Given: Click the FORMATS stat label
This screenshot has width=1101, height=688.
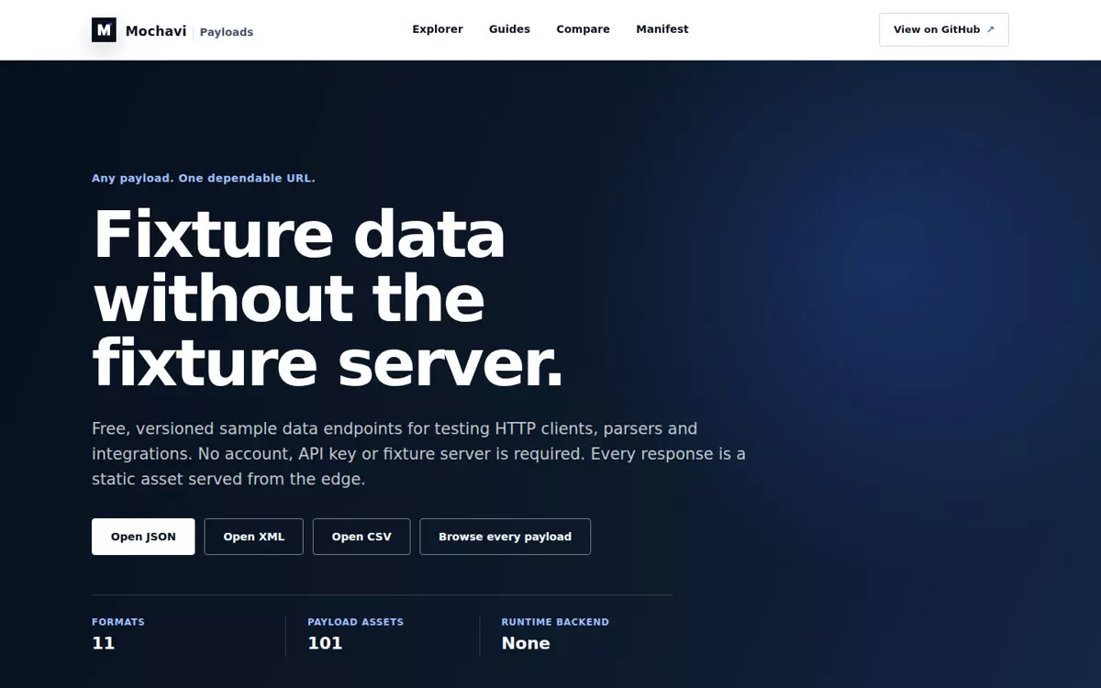Looking at the screenshot, I should click(x=118, y=622).
